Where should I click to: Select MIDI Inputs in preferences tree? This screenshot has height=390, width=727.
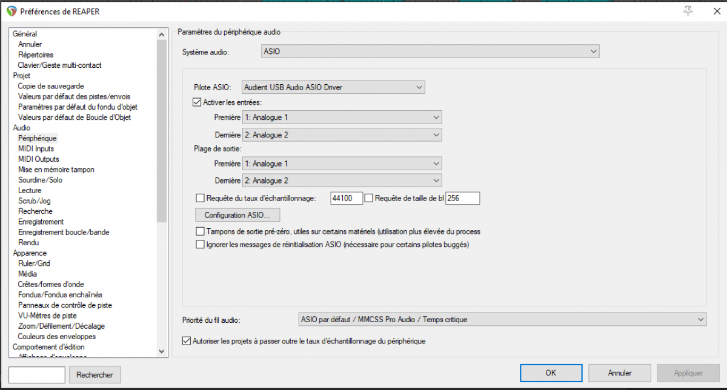point(36,149)
